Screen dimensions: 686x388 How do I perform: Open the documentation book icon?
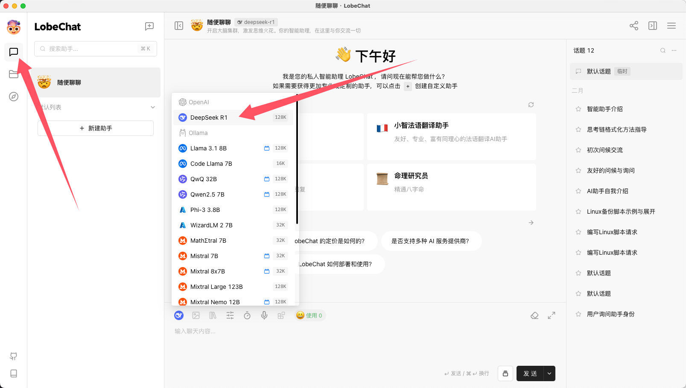pyautogui.click(x=14, y=373)
